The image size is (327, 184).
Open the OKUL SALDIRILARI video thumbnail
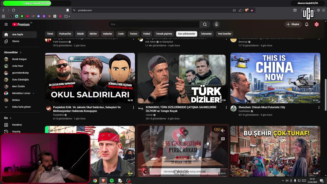(90, 78)
